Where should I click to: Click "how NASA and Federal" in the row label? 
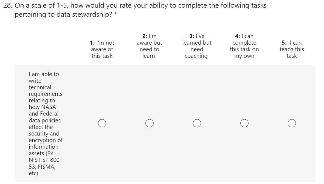click(43, 110)
